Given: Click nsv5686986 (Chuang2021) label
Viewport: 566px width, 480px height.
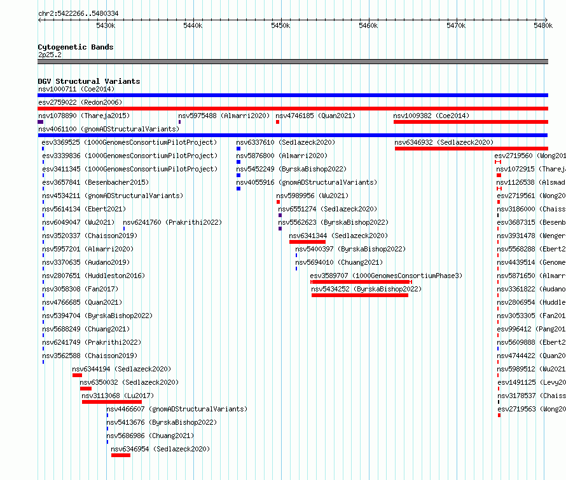Looking at the screenshot, I should [x=150, y=436].
